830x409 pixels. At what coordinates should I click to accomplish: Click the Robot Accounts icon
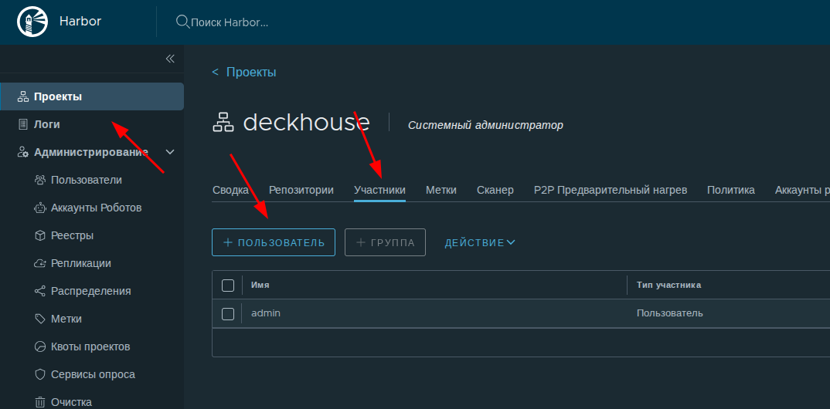tap(40, 208)
